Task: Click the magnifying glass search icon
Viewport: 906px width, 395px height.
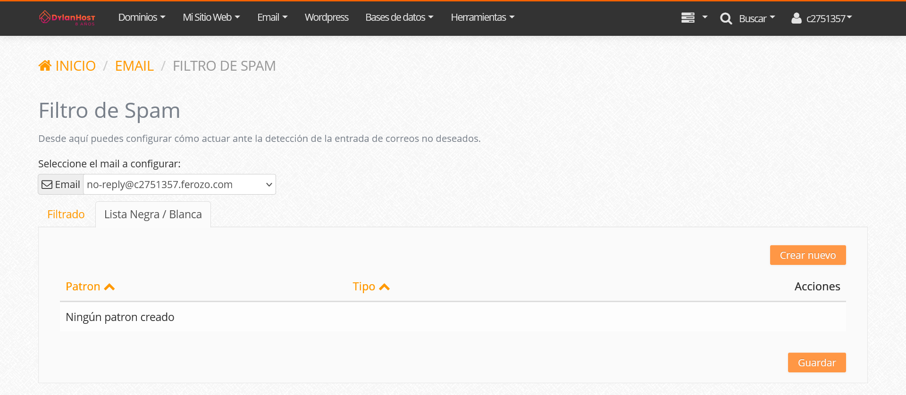Action: click(726, 18)
